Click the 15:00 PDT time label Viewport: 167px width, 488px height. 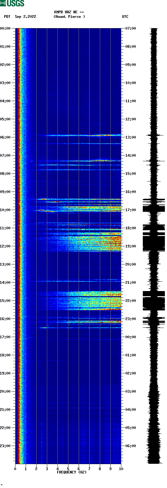coord(5,301)
